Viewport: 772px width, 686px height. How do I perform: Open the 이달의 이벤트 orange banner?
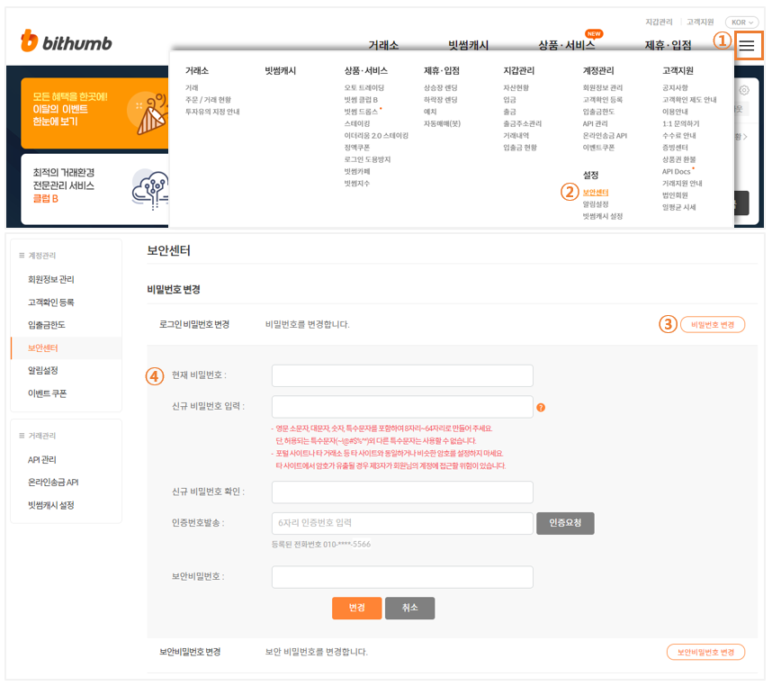point(94,113)
